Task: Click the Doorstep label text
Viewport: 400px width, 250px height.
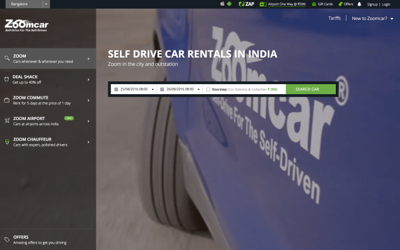Action: point(219,89)
